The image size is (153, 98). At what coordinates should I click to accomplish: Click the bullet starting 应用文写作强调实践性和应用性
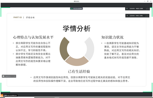point(82,79)
